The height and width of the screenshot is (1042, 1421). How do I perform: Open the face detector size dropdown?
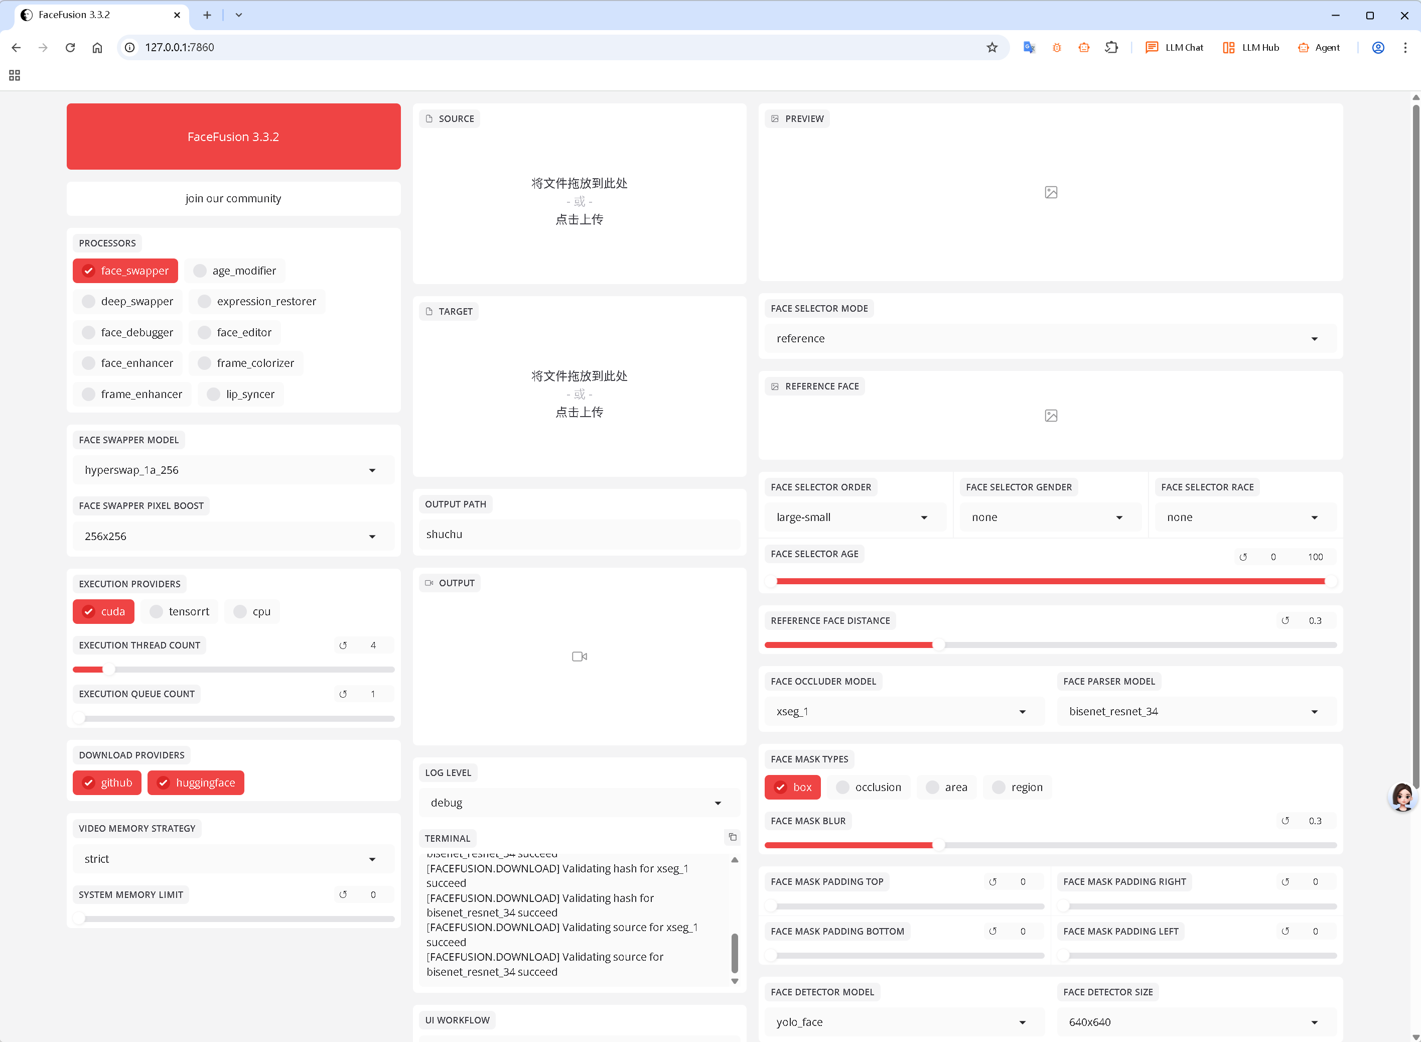click(x=1197, y=1022)
